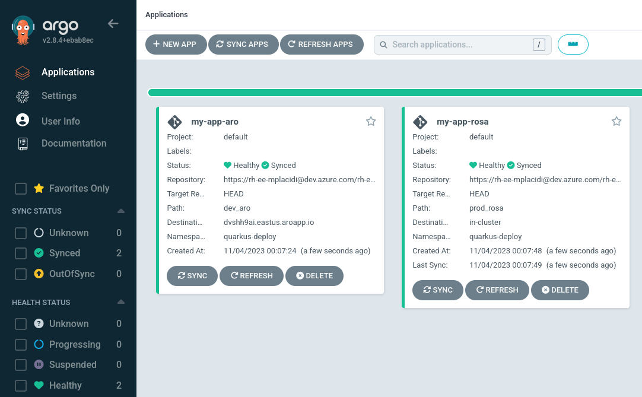Open the Documentation page
Image resolution: width=642 pixels, height=397 pixels.
(x=74, y=143)
